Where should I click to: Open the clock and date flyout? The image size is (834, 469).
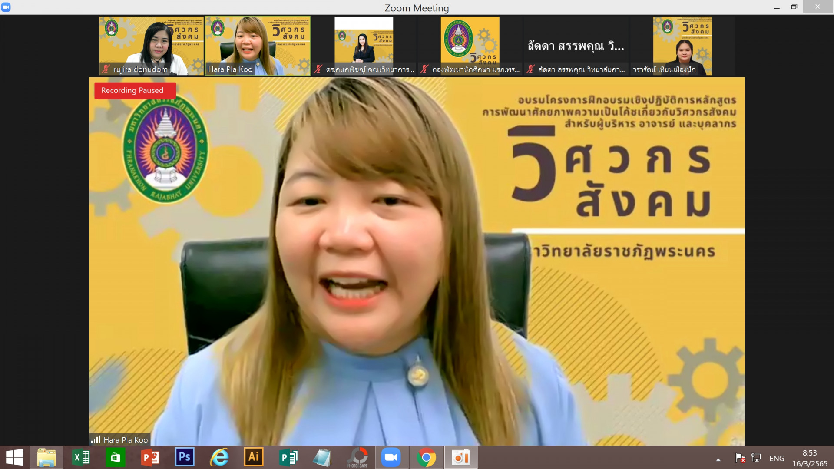[809, 458]
